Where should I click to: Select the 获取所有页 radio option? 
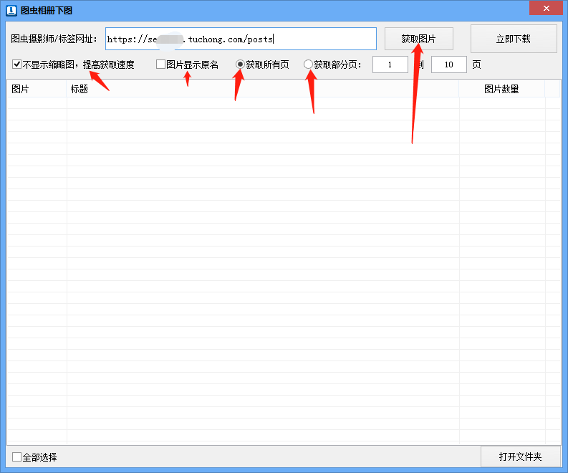tap(240, 64)
